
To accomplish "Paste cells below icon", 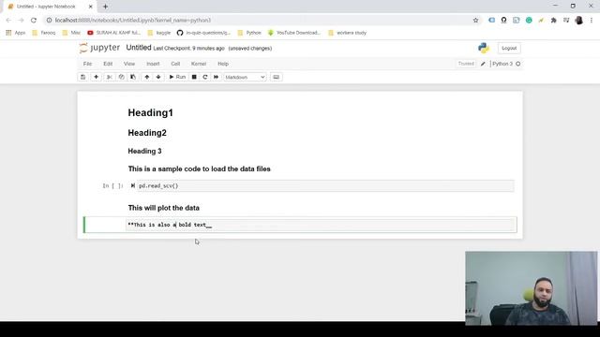I will pyautogui.click(x=133, y=77).
